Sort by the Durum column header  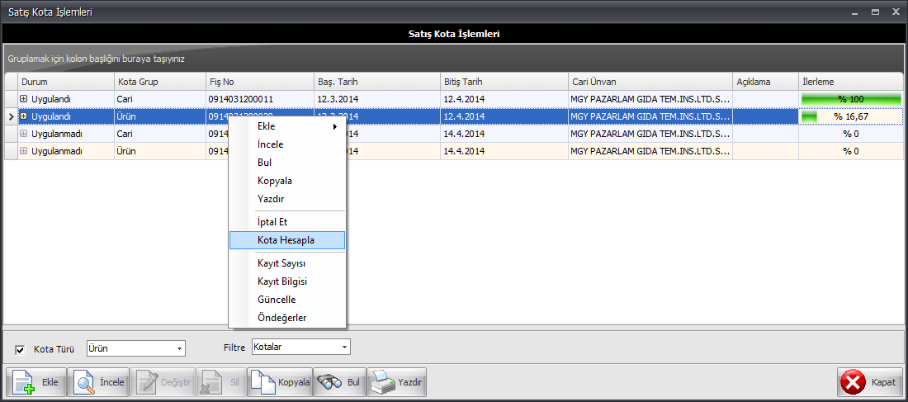pyautogui.click(x=66, y=82)
